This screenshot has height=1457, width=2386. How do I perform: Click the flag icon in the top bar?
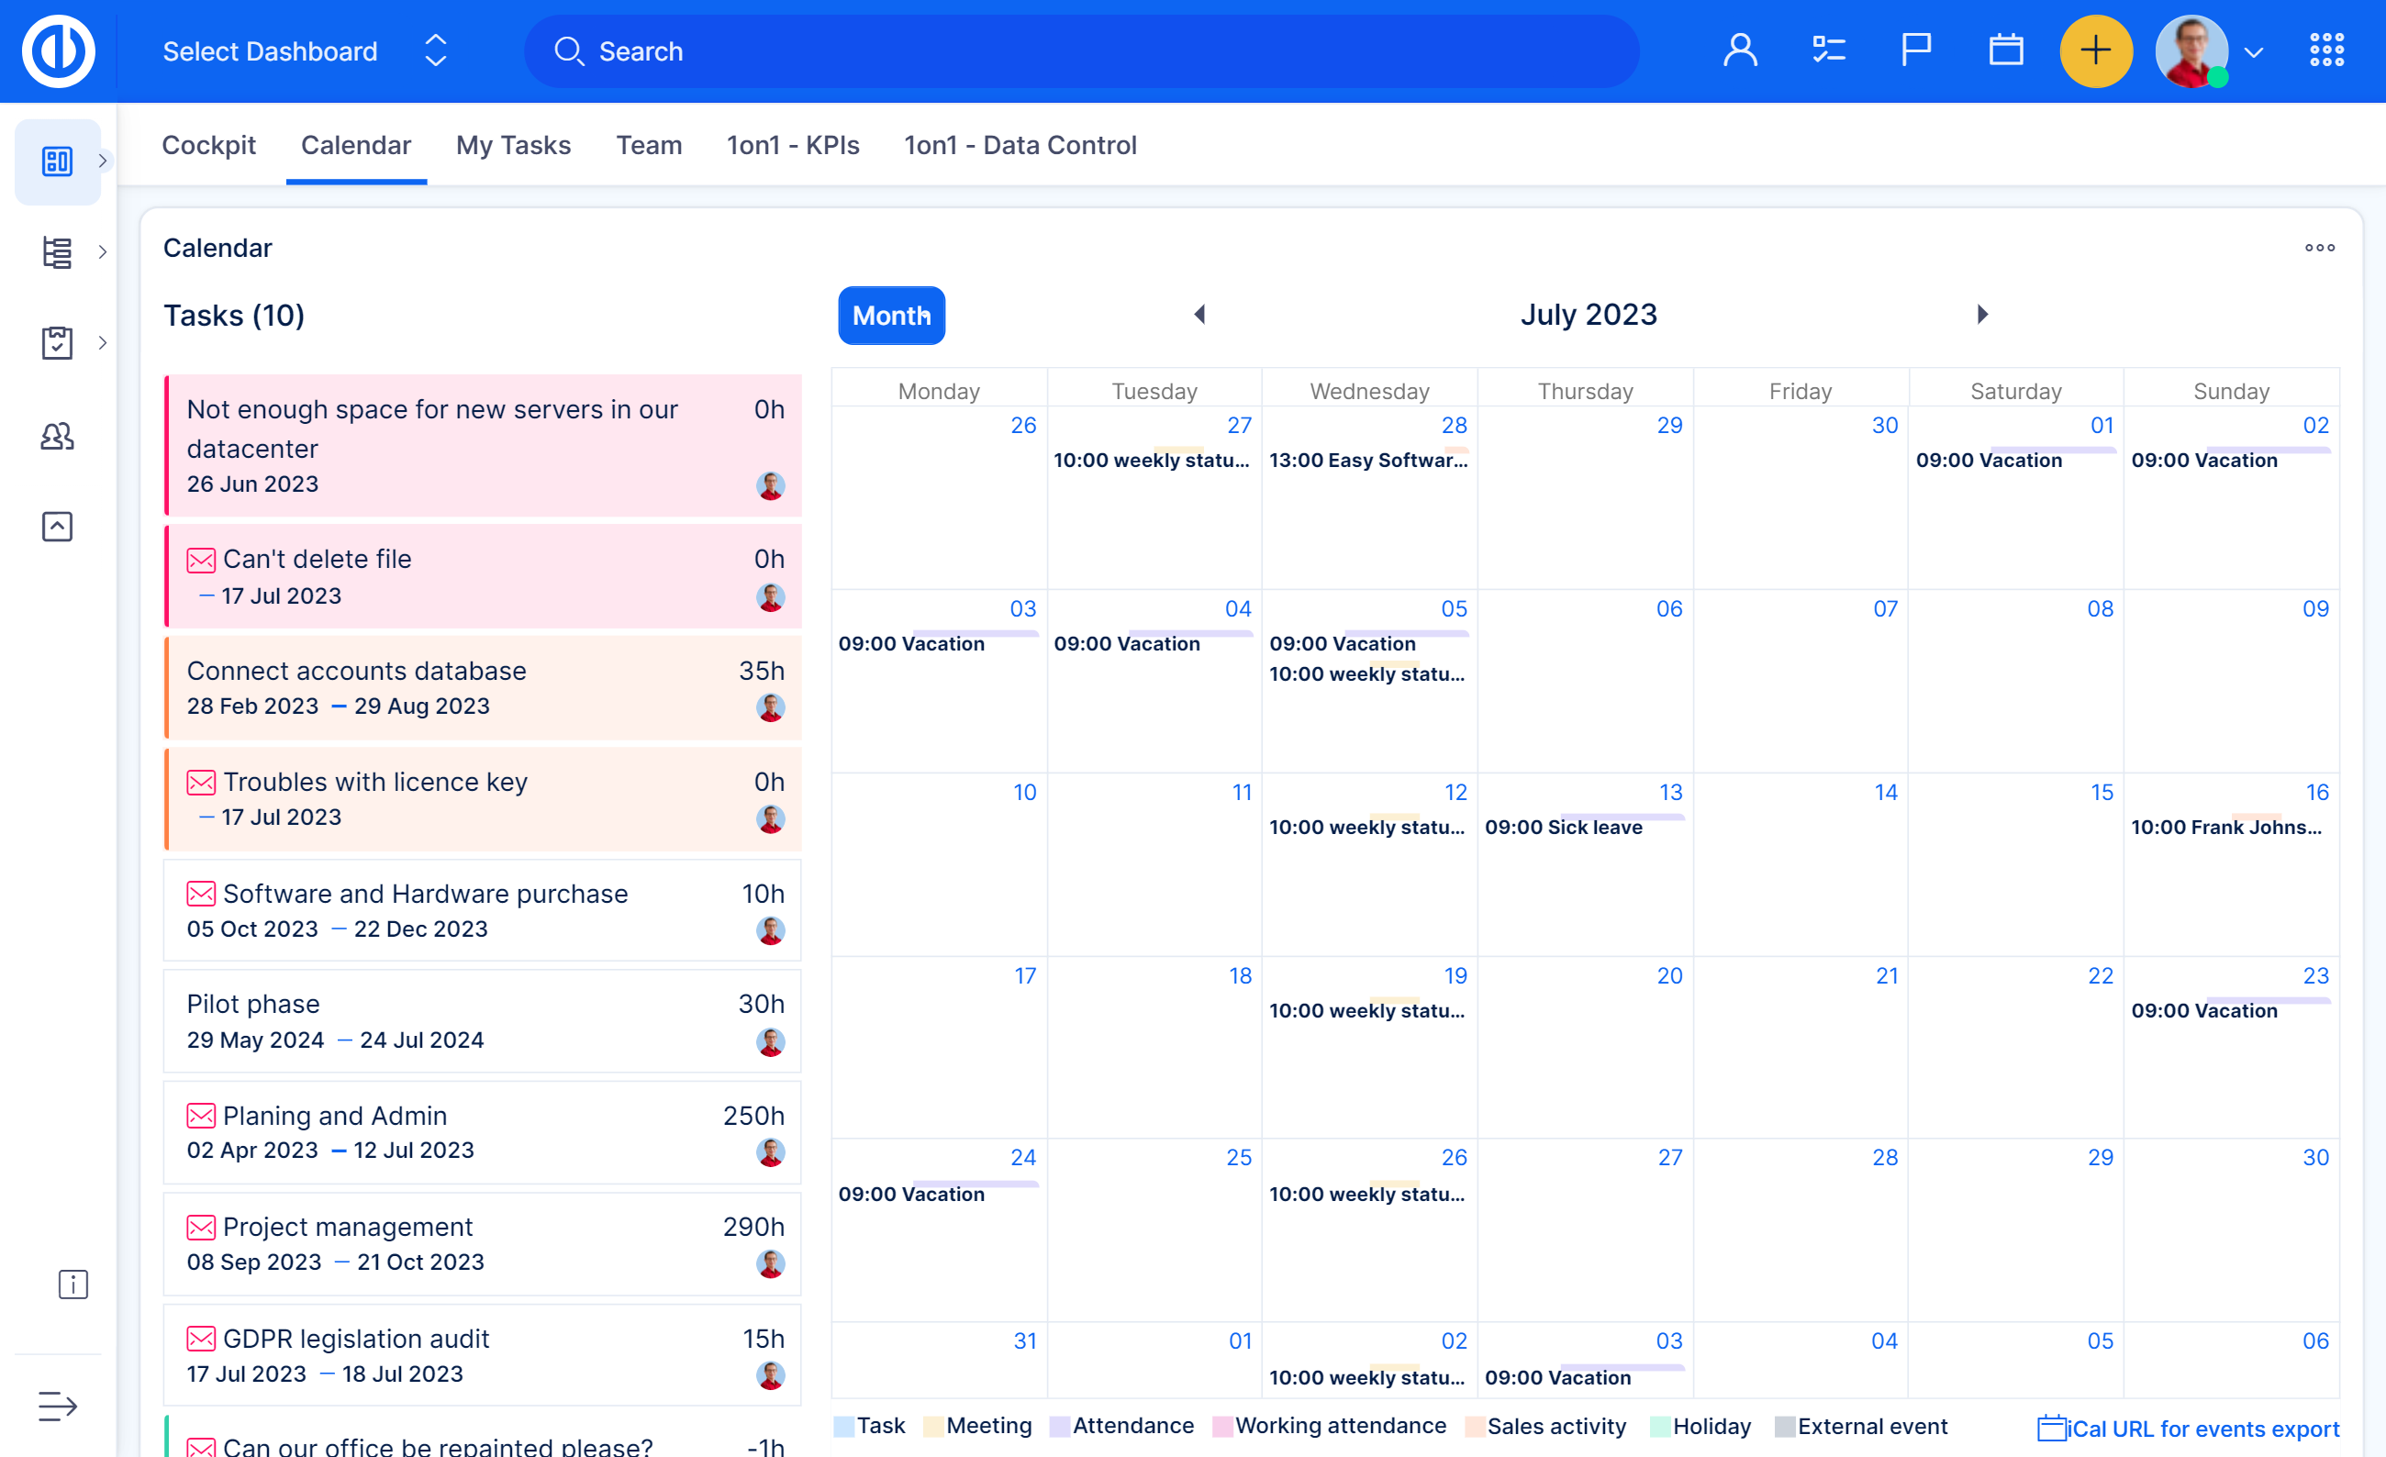[x=1916, y=51]
